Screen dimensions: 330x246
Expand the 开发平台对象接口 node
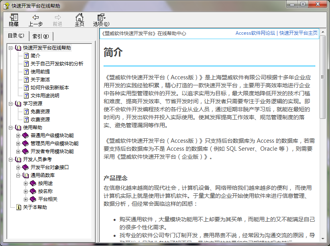pos(18,167)
